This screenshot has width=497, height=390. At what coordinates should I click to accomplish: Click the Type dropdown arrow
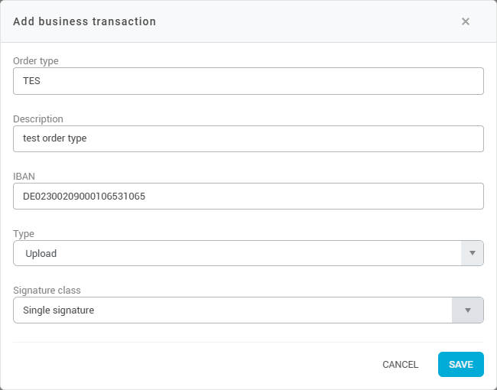[472, 253]
